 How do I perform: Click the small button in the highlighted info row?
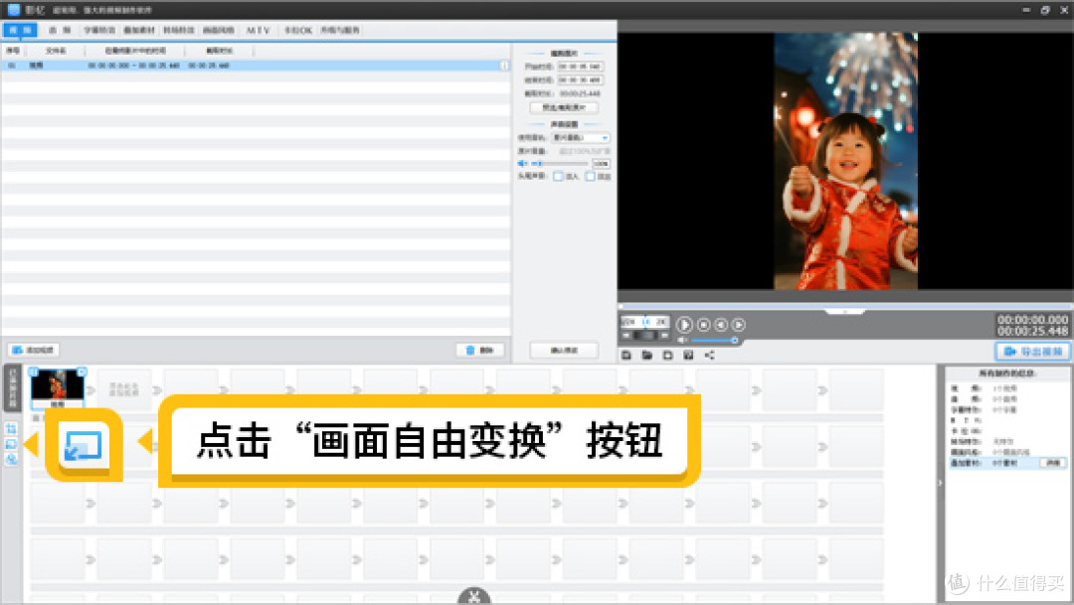coord(1053,463)
